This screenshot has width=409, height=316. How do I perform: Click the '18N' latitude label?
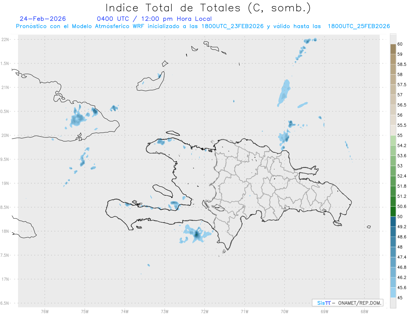coord(5,231)
